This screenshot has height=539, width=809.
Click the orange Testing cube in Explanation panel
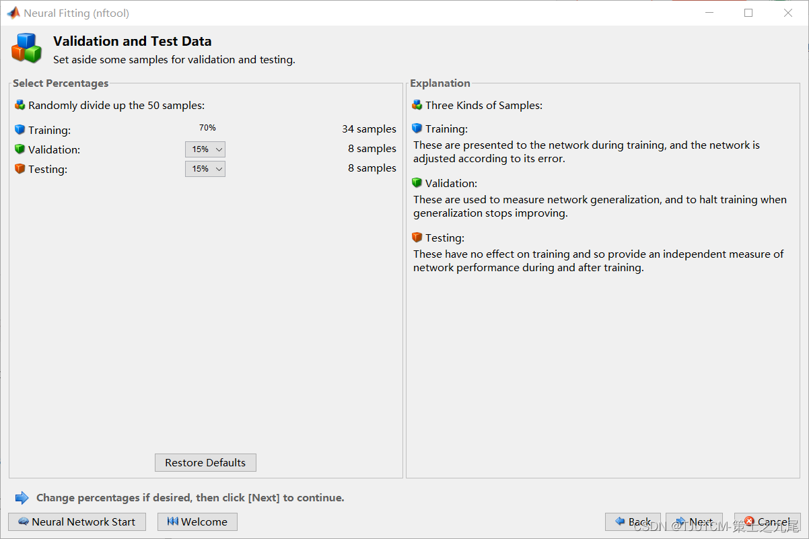point(417,237)
